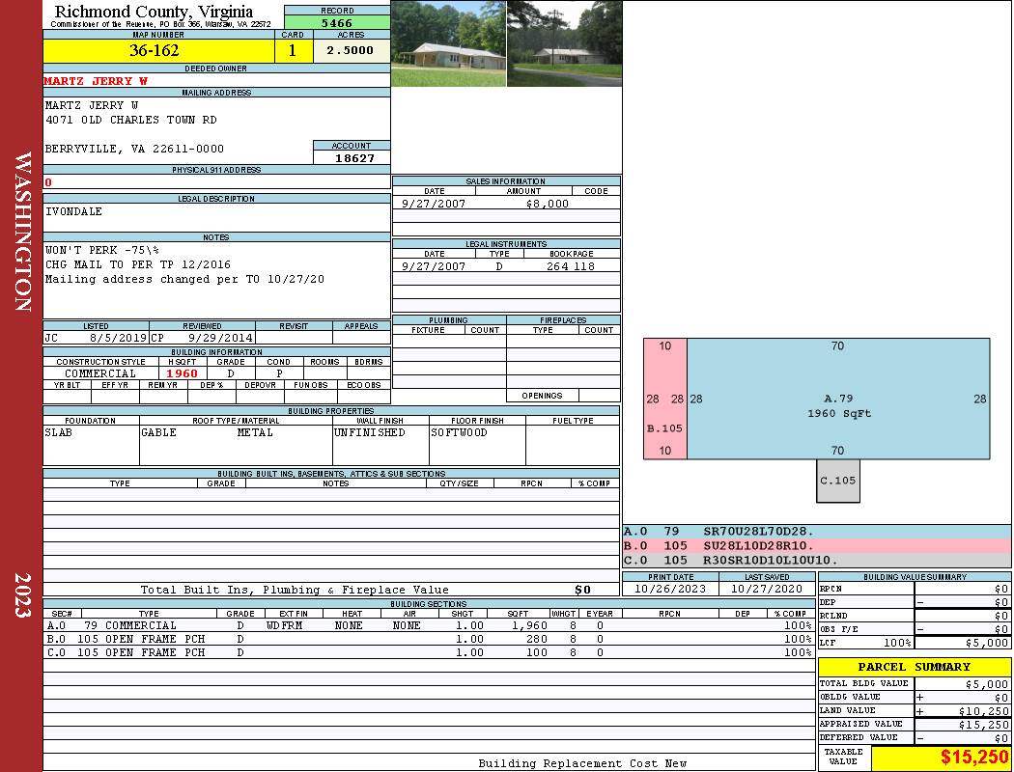Screen dimensions: 1014x772
Task: Select building section row A.0 79 COMMERCIAL
Action: click(429, 625)
